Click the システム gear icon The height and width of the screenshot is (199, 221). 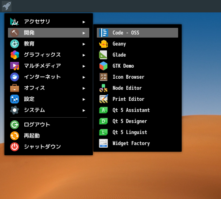click(15, 110)
